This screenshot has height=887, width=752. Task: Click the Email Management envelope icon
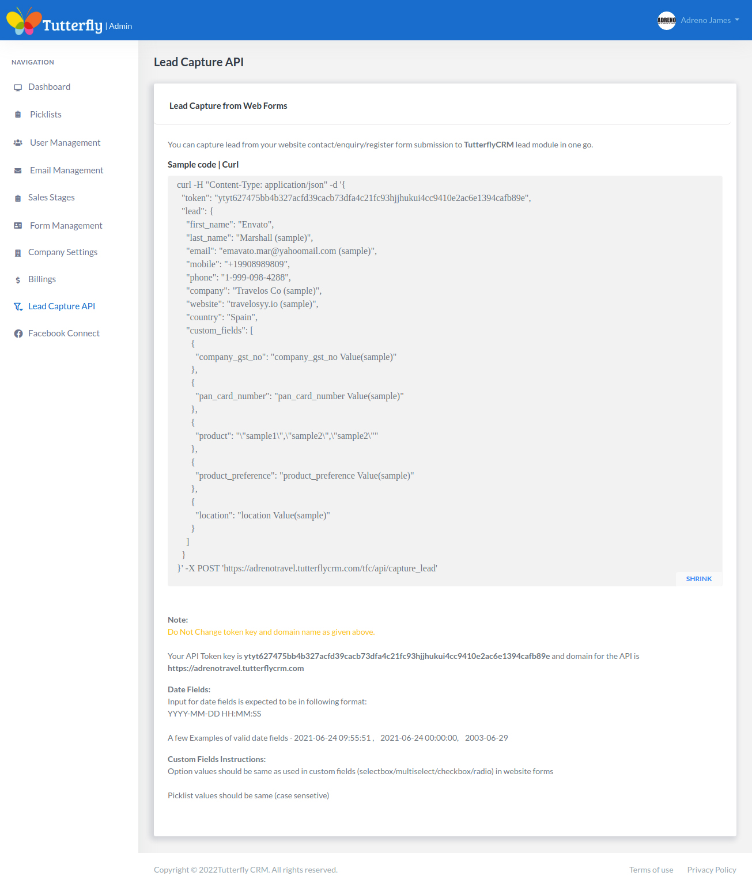click(18, 170)
